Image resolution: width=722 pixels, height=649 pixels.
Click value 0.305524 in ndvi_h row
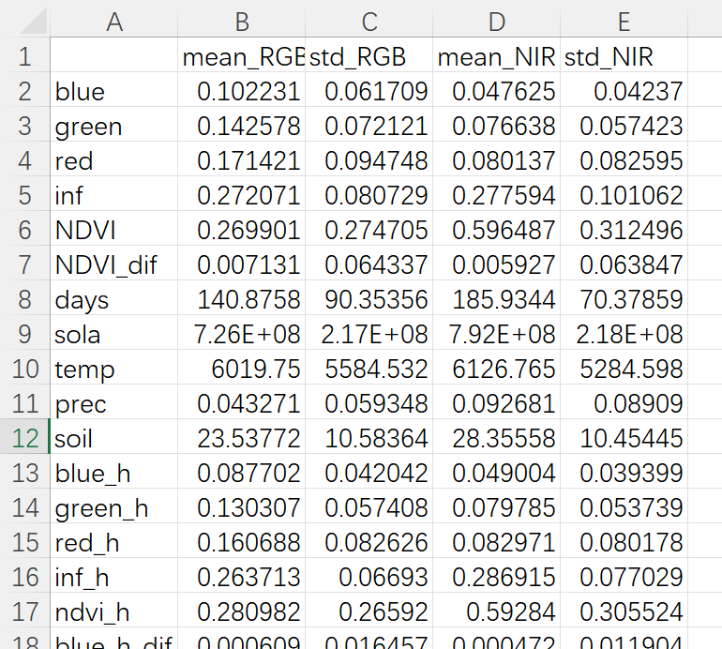[624, 611]
